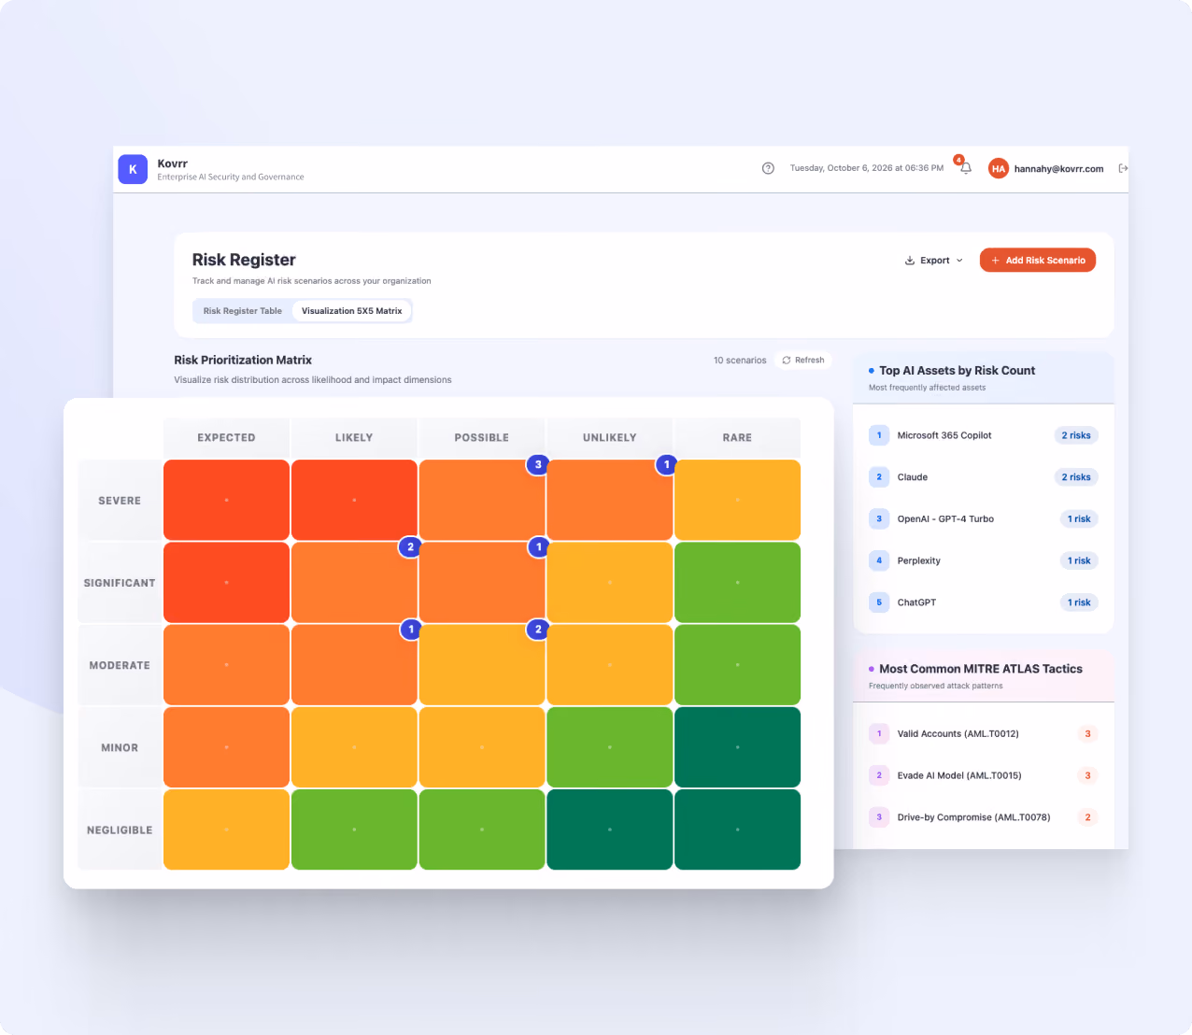1192x1035 pixels.
Task: Click rank 1 badge next to Valid Accounts
Action: [x=879, y=733]
